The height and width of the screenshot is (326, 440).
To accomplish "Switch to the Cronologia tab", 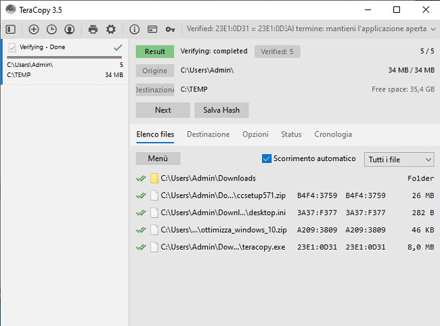I will (333, 135).
